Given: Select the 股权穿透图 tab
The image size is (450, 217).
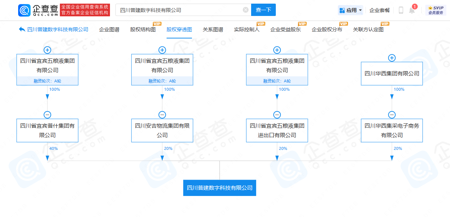Looking at the screenshot, I should tap(179, 30).
